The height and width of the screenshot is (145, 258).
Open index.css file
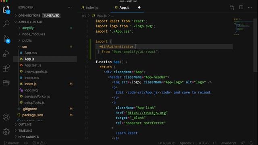32,78
